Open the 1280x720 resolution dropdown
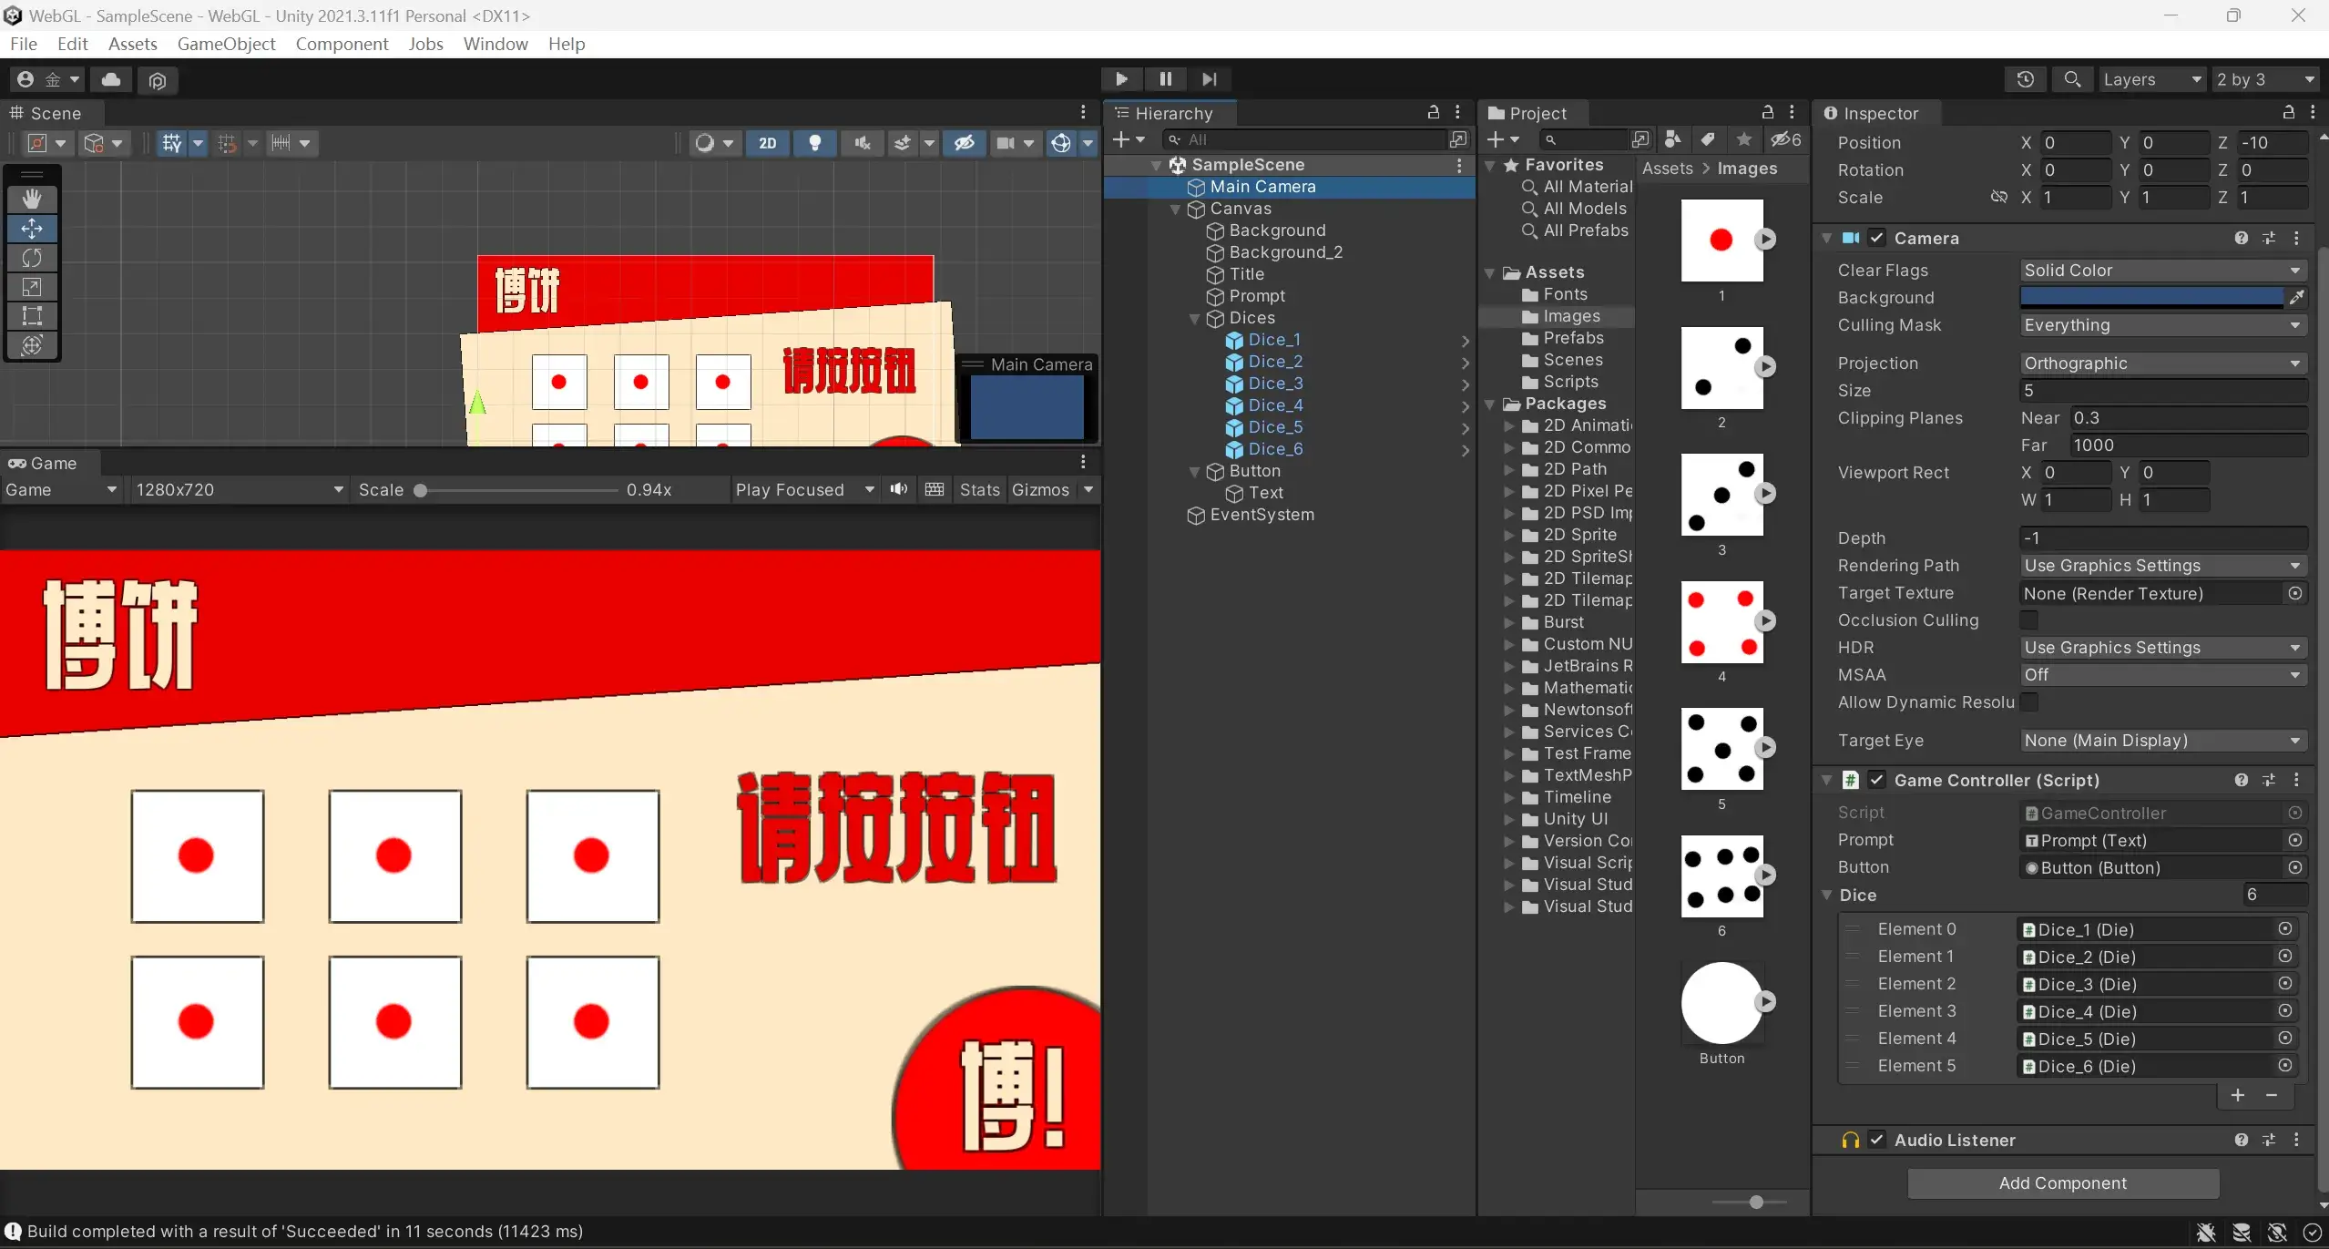 coord(239,489)
